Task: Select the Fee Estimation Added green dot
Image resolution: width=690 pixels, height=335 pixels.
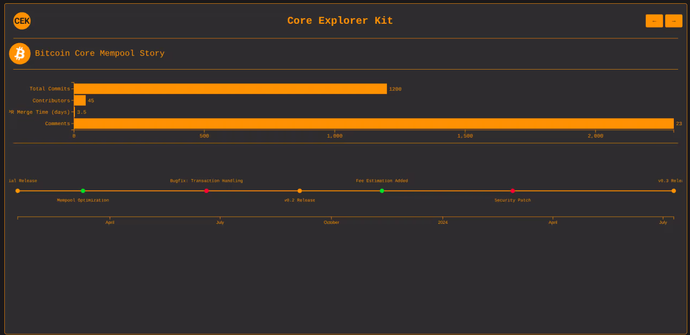Action: click(382, 191)
